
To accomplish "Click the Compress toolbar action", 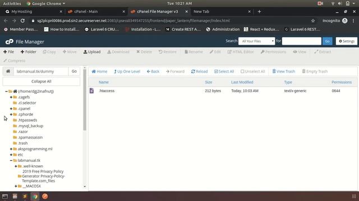I will [14, 61].
